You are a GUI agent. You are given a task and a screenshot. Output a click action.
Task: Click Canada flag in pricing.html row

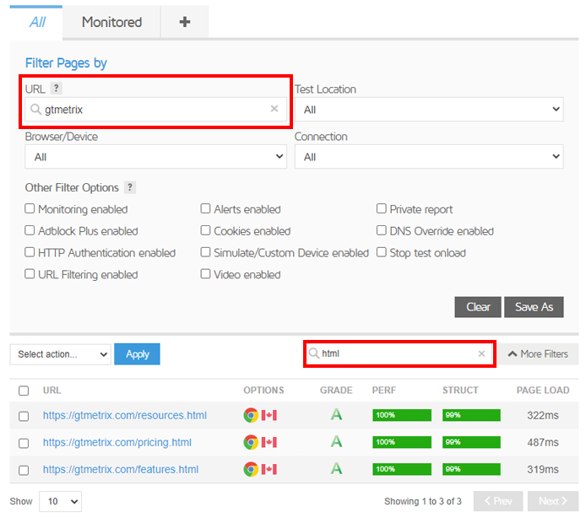click(x=269, y=442)
